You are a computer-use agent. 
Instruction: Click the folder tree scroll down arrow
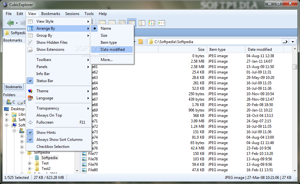(77, 171)
